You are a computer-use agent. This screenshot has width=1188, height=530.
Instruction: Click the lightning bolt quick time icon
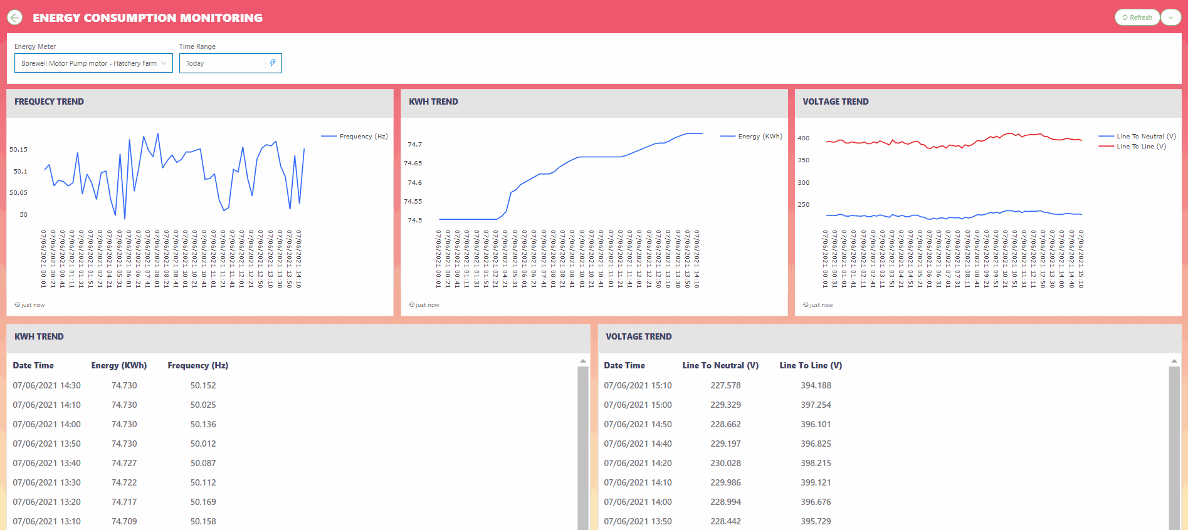point(273,63)
